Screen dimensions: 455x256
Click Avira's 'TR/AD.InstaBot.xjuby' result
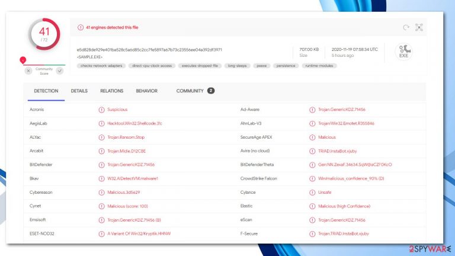pos(338,151)
